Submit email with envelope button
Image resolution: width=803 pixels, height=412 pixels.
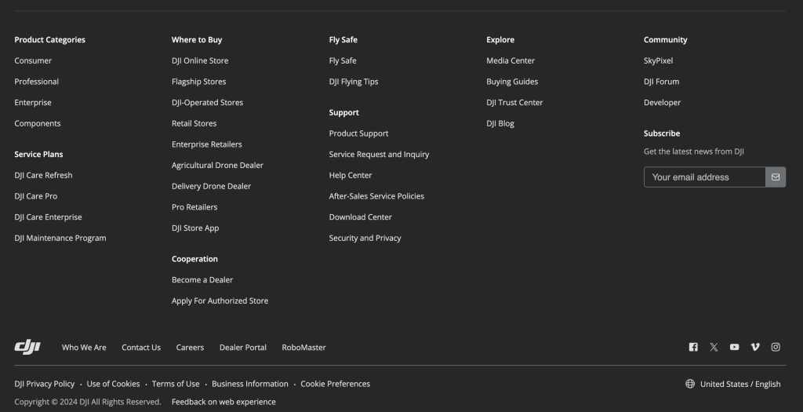(776, 177)
